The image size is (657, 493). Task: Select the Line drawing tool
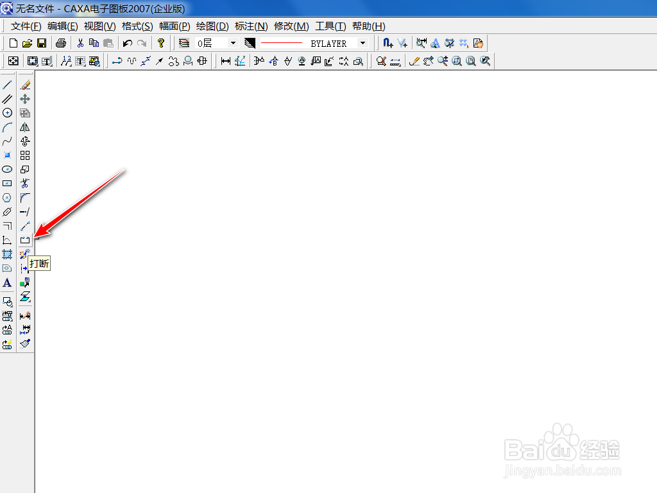click(7, 85)
